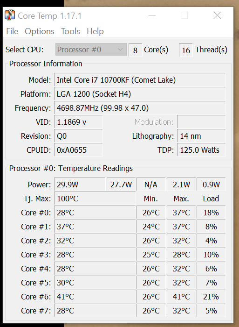The image size is (239, 327).
Task: Select the TDP value 125.0 Watts
Action: click(x=201, y=150)
